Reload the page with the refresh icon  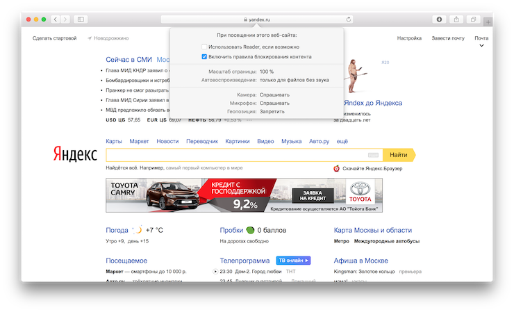point(349,19)
